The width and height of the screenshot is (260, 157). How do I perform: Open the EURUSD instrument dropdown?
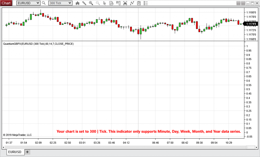click(28, 3)
